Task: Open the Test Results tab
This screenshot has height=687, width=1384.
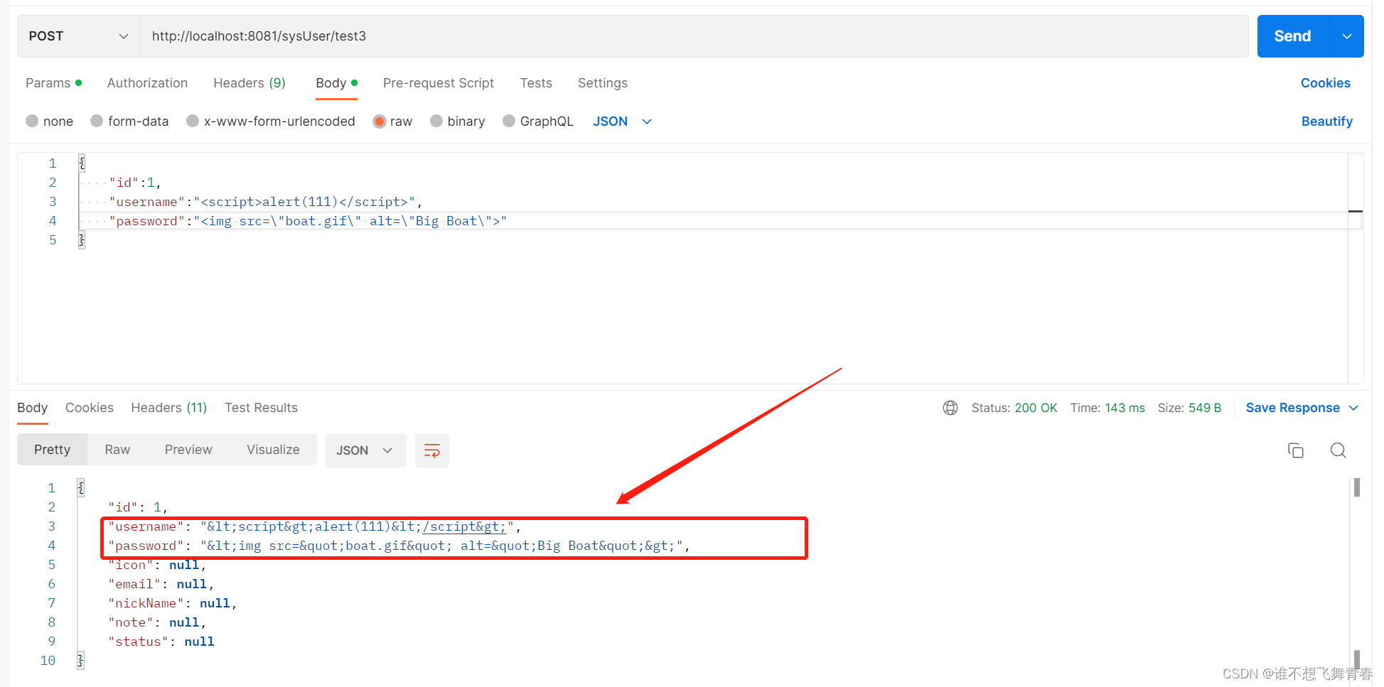Action: [x=261, y=408]
